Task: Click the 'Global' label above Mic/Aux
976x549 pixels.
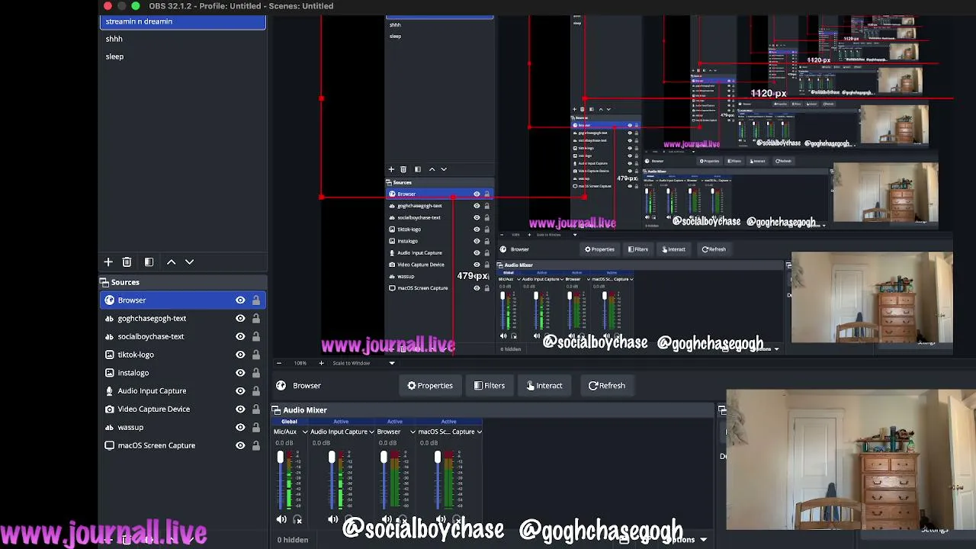Action: tap(289, 422)
